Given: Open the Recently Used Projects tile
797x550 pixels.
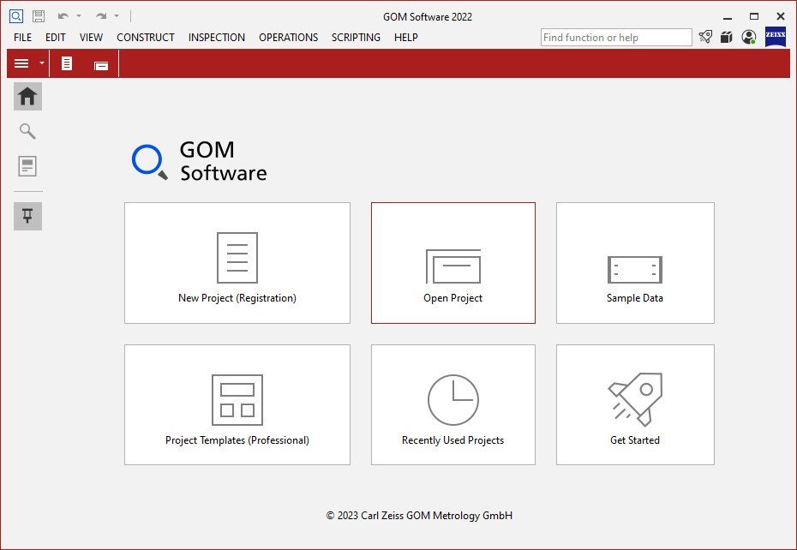Looking at the screenshot, I should [x=452, y=404].
